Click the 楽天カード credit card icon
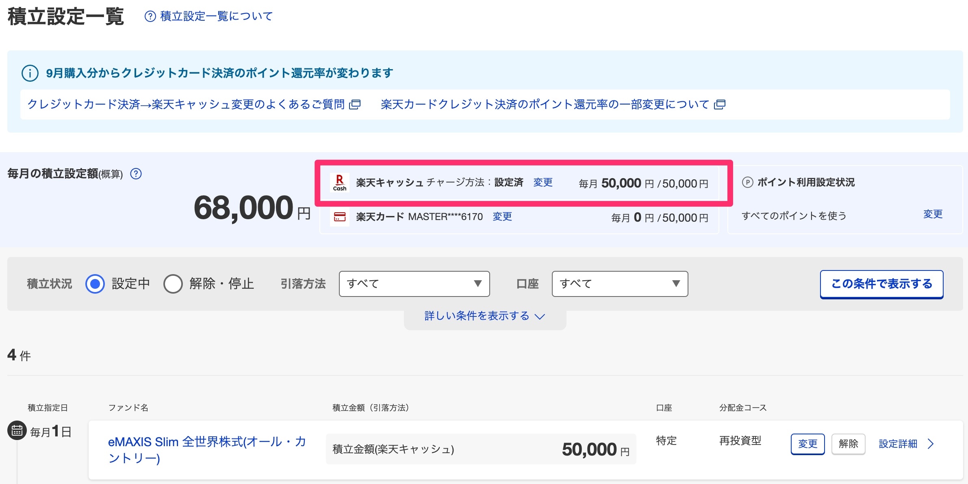Viewport: 968px width, 484px height. coord(340,217)
